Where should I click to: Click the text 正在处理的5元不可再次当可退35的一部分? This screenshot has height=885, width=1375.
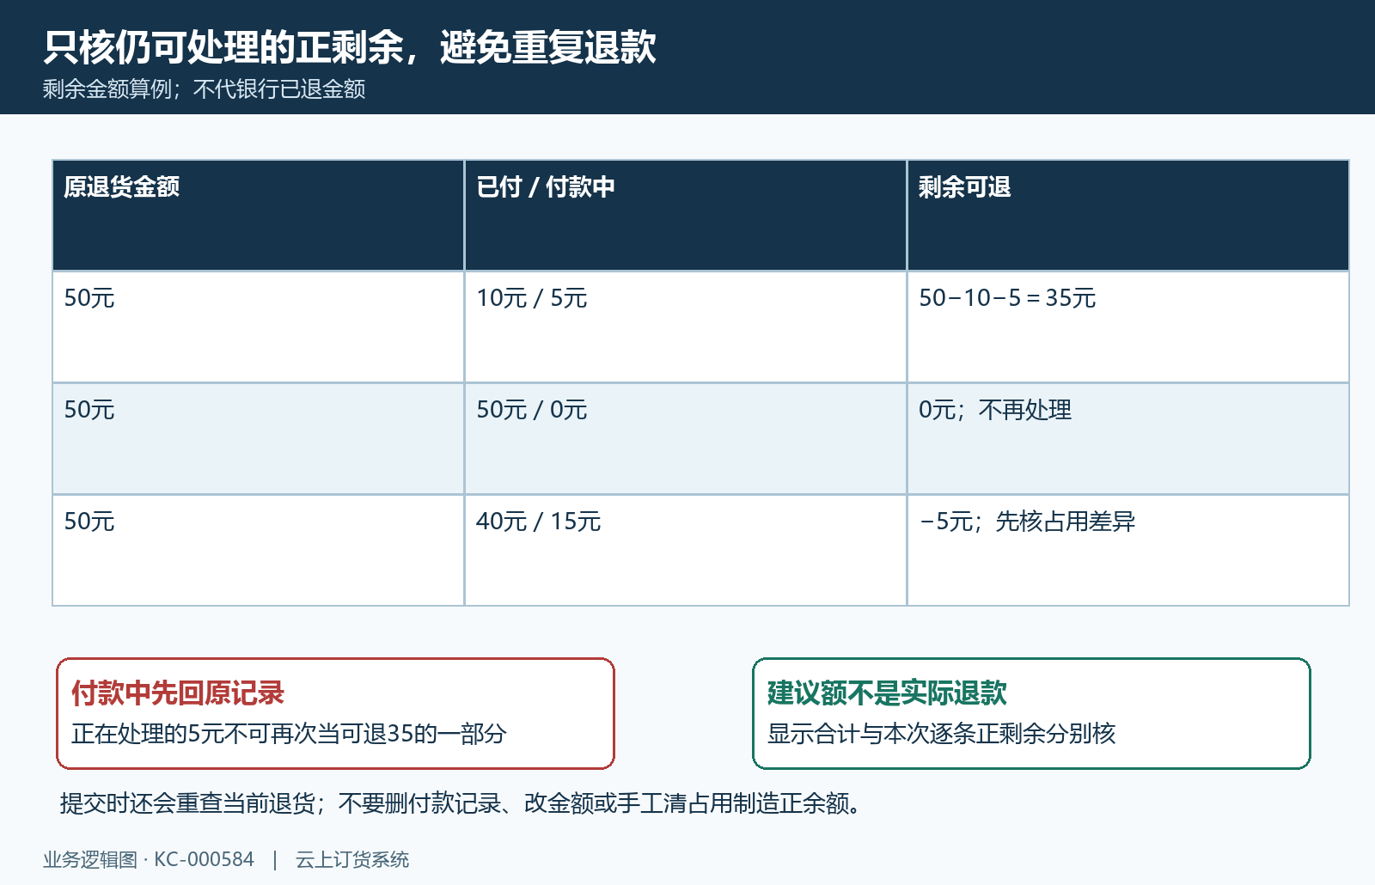(x=289, y=734)
